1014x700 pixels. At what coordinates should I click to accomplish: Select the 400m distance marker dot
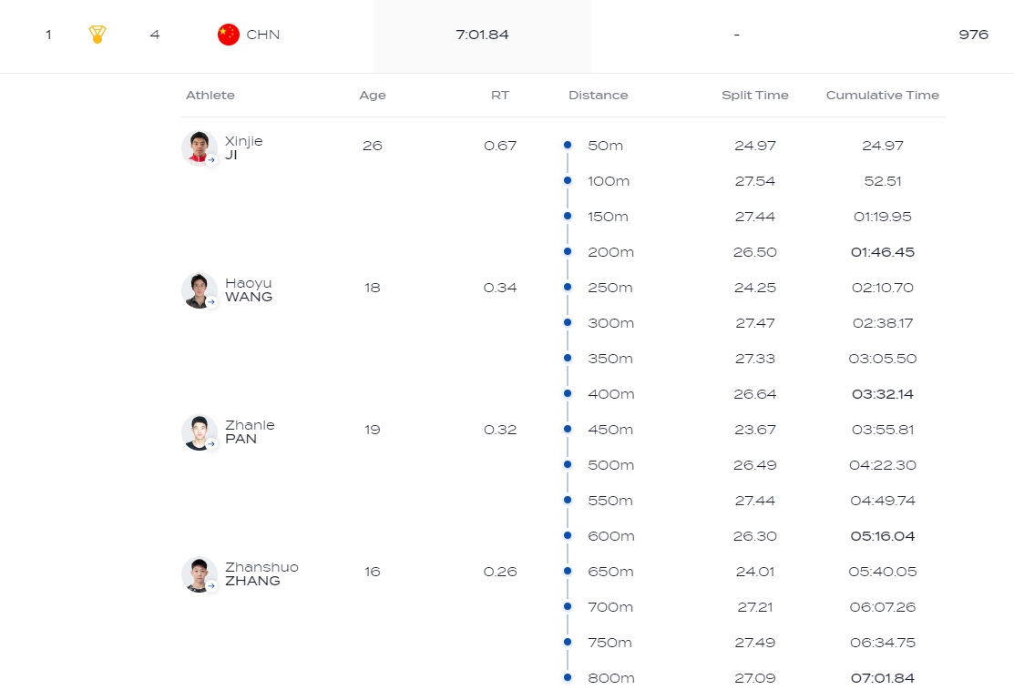point(568,393)
